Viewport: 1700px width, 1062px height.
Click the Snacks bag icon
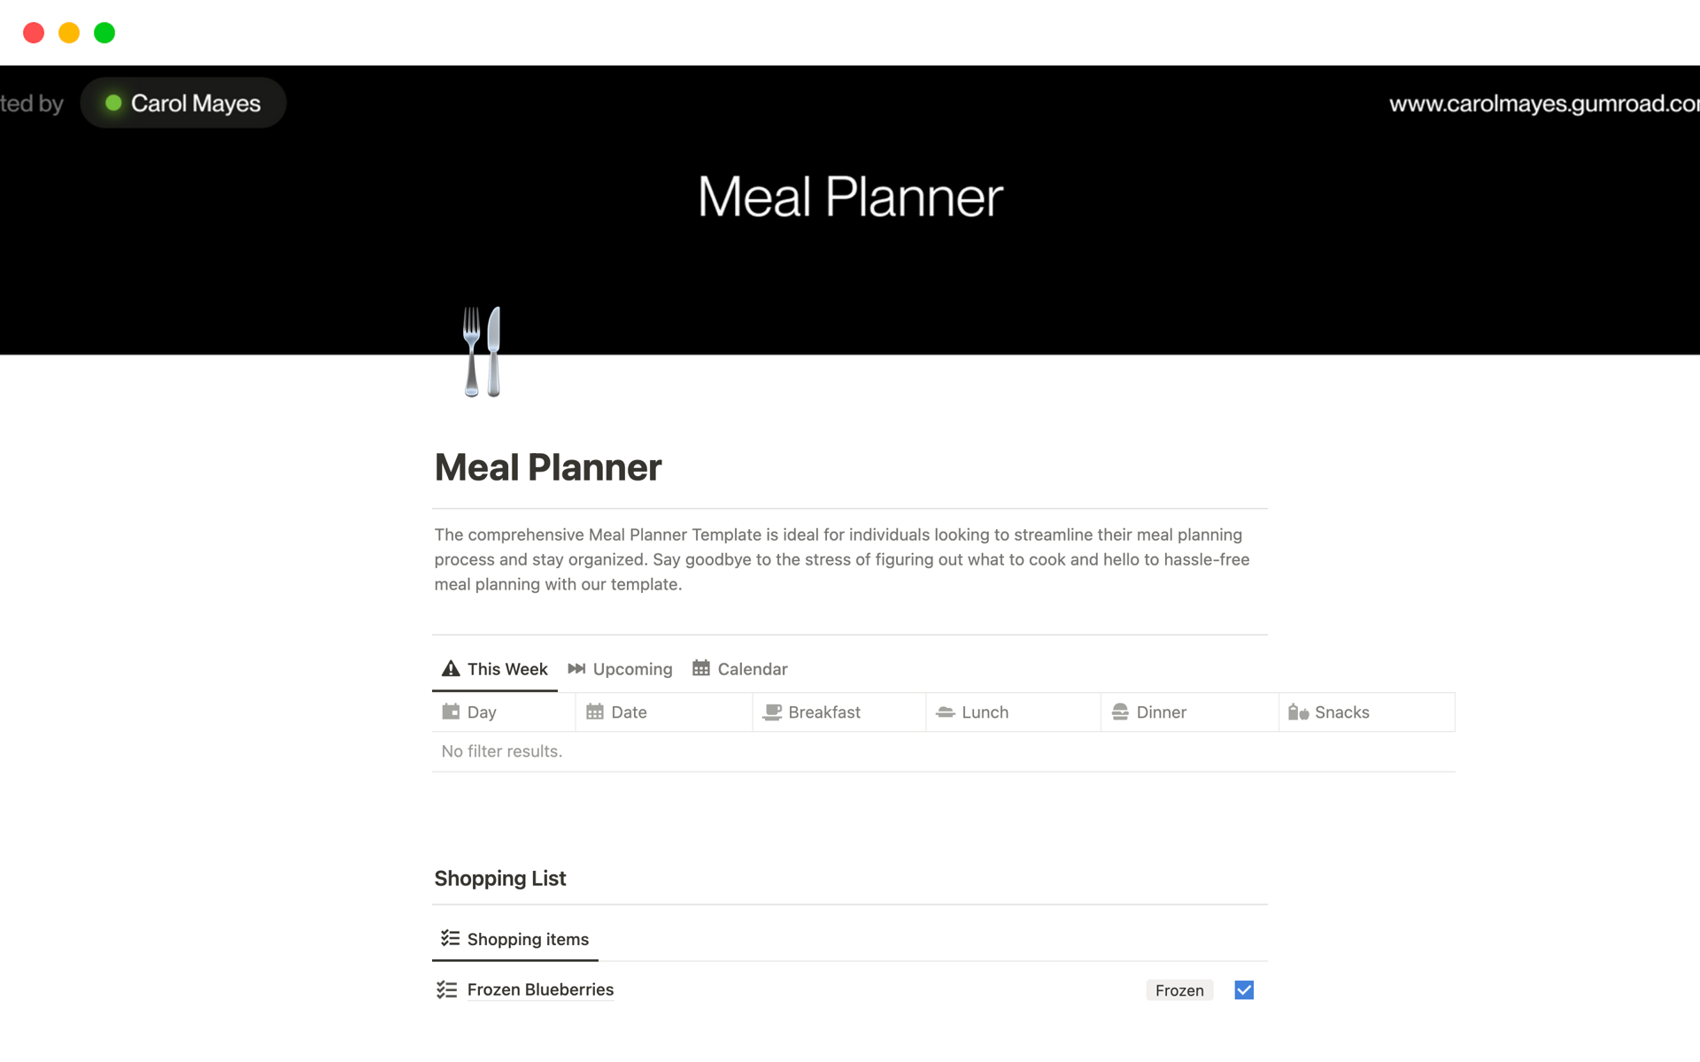pos(1296,711)
